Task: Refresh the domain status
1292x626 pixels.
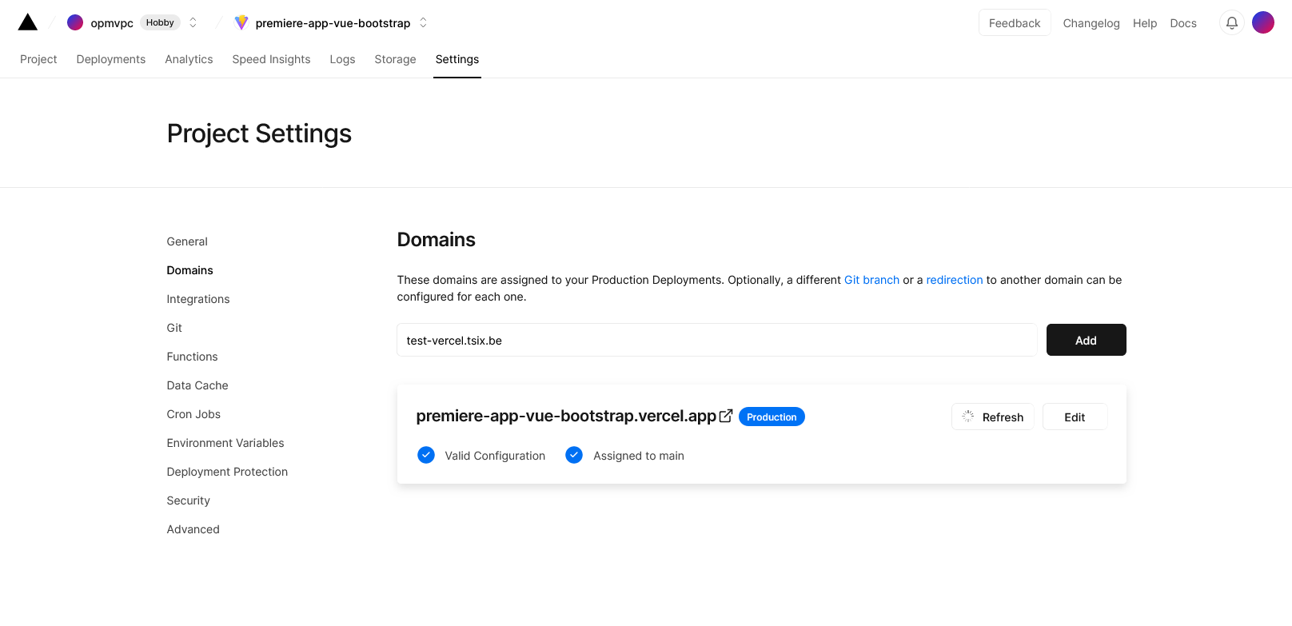Action: coord(992,417)
